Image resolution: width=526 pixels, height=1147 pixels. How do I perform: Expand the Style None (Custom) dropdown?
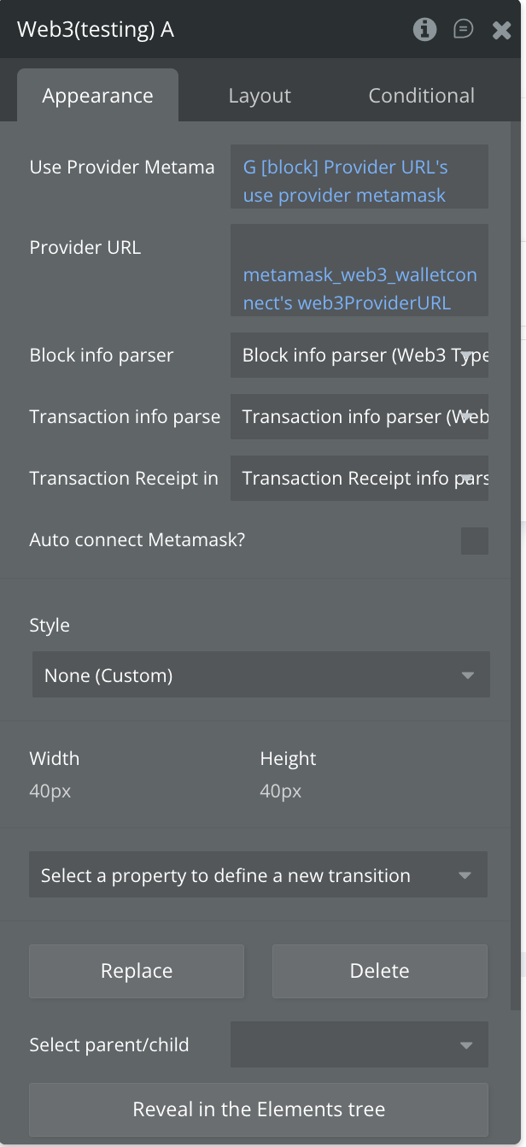coord(260,675)
